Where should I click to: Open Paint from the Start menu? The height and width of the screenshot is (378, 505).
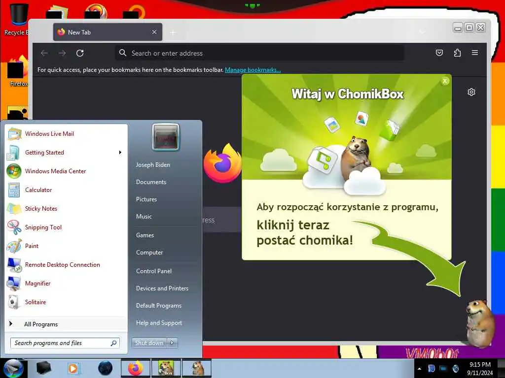coord(32,246)
